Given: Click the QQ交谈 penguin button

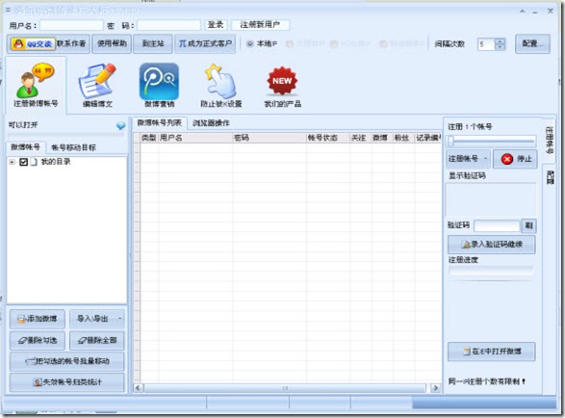Looking at the screenshot, I should (33, 44).
